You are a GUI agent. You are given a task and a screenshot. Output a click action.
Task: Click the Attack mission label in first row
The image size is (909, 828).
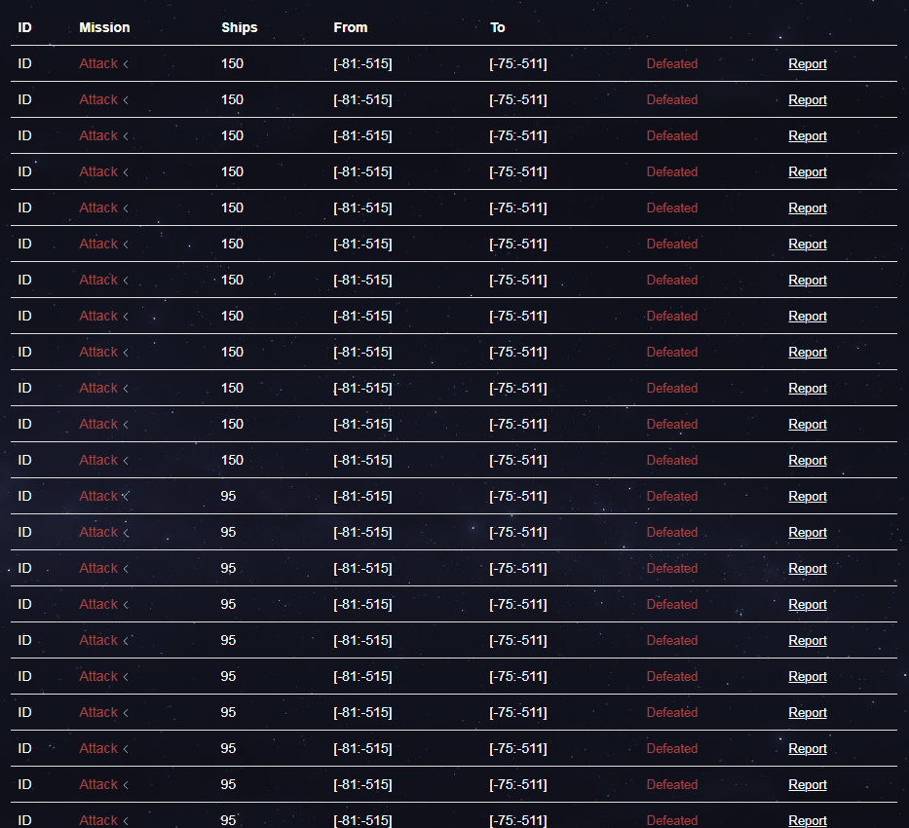98,64
